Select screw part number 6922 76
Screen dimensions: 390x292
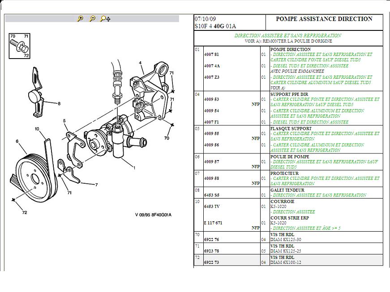pyautogui.click(x=211, y=240)
